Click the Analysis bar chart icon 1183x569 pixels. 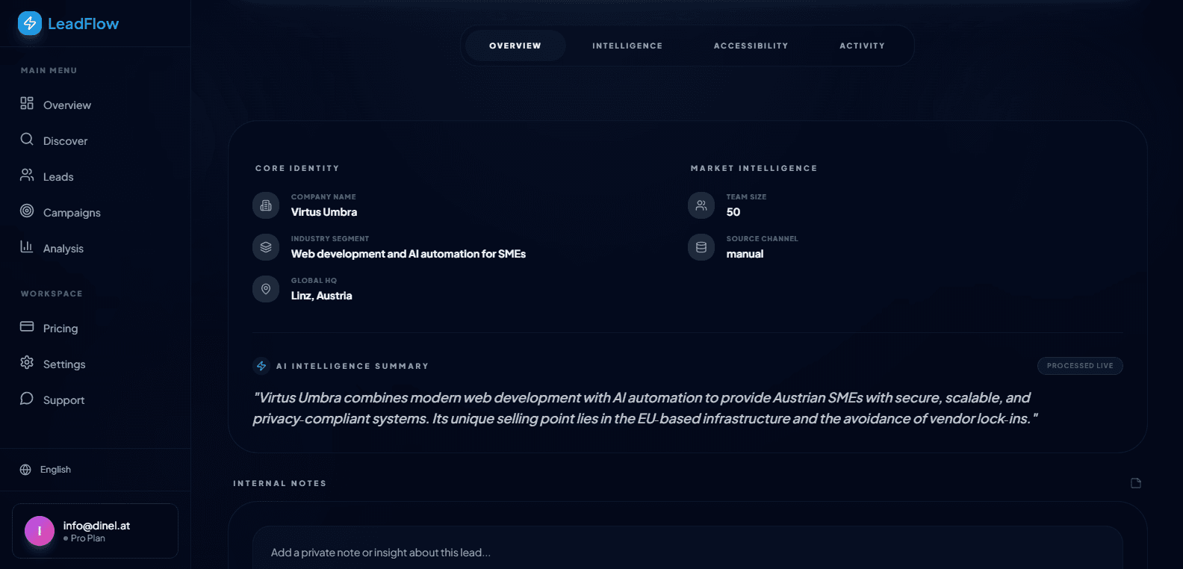[27, 247]
